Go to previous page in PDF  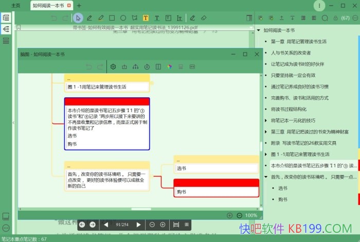point(106,224)
